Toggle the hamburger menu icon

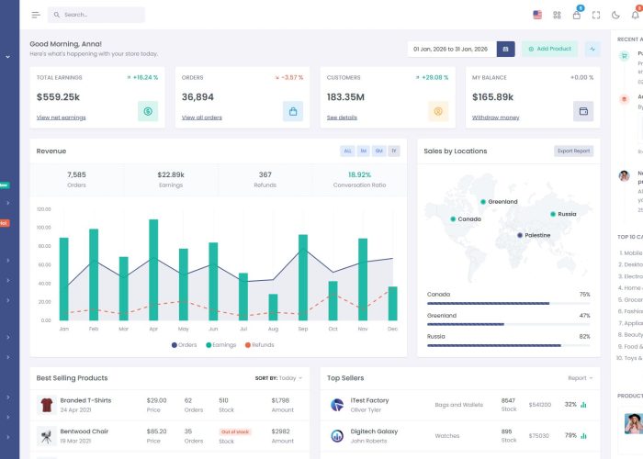pyautogui.click(x=36, y=15)
